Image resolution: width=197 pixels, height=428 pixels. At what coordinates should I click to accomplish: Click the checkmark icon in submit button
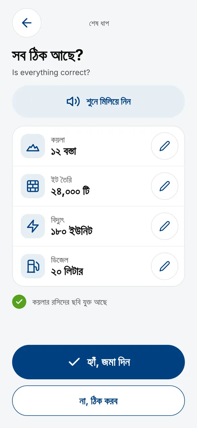(73, 362)
